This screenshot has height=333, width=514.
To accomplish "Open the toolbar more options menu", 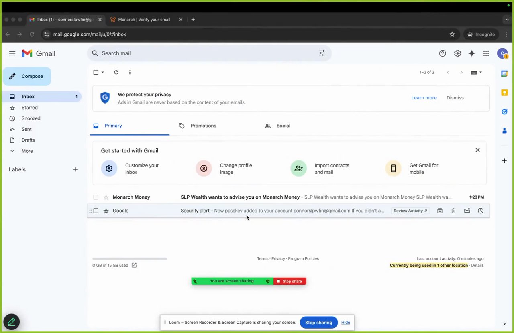I will pos(130,72).
